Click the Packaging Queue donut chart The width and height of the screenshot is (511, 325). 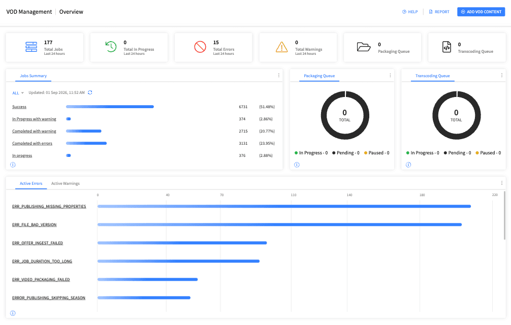click(x=345, y=115)
